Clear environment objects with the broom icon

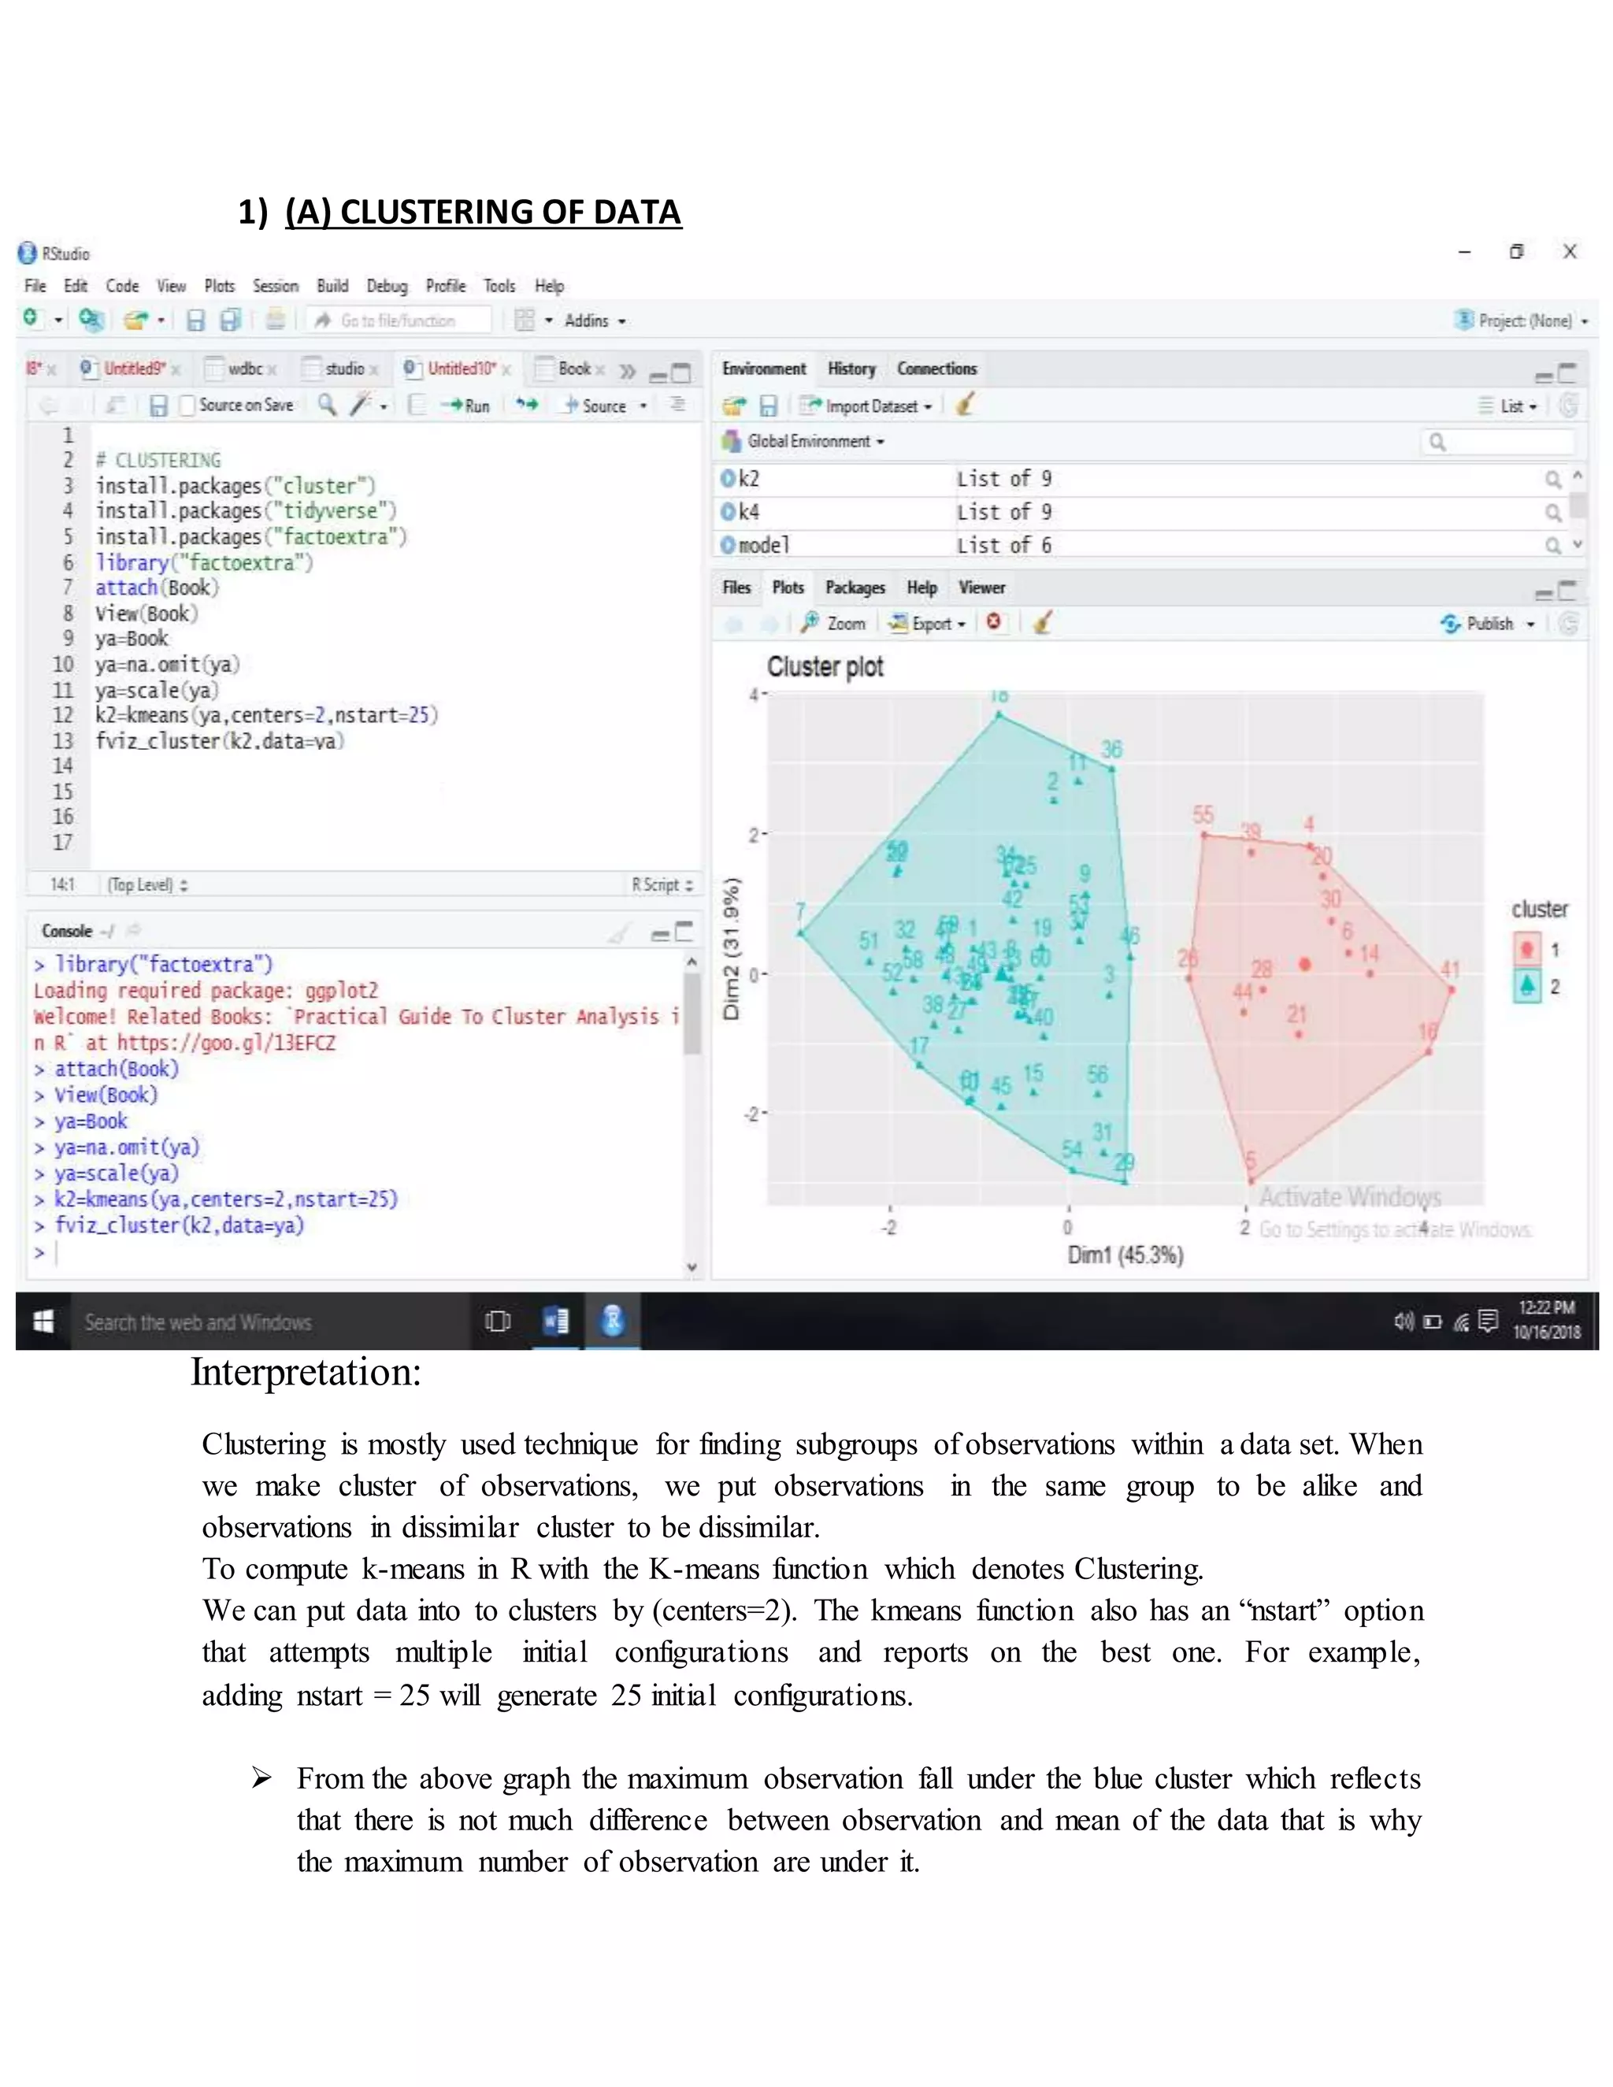click(x=965, y=405)
